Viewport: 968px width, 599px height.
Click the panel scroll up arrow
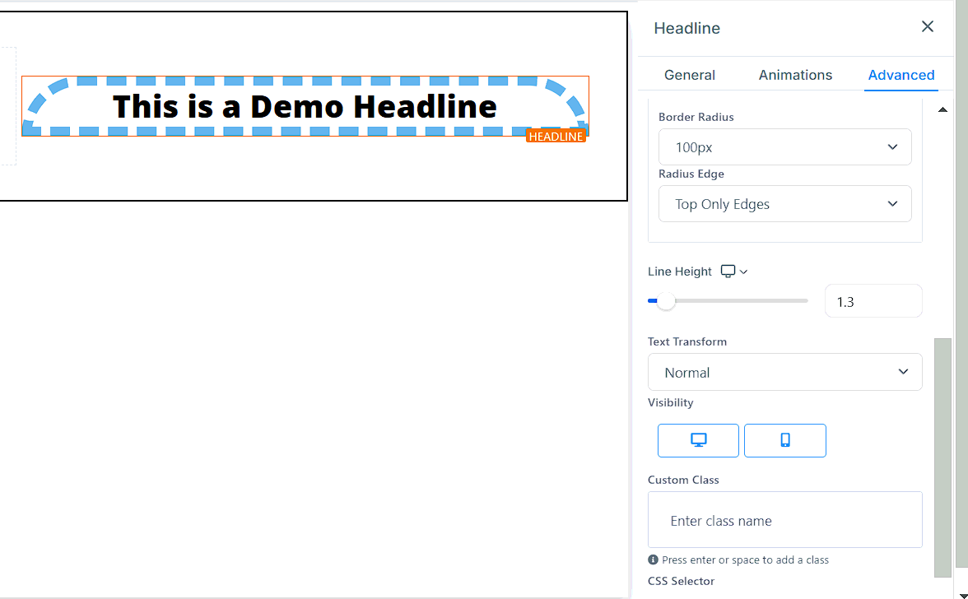coord(942,109)
